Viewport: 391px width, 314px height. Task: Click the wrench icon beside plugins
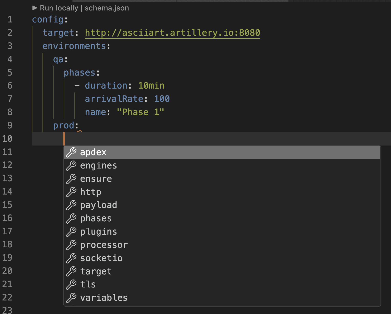pos(72,232)
